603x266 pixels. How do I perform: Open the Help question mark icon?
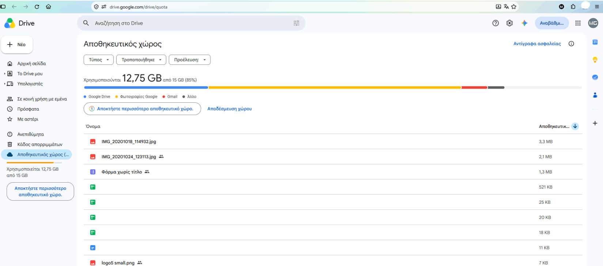tap(496, 23)
